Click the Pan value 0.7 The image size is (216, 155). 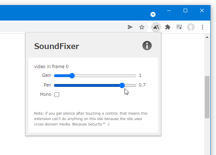pyautogui.click(x=142, y=85)
